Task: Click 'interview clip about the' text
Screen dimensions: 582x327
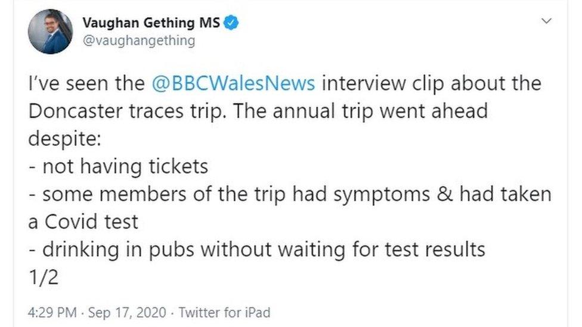Action: point(431,83)
